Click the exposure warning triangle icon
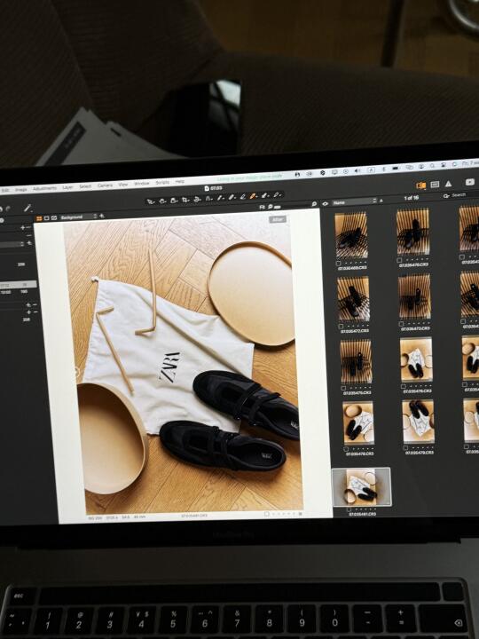Image resolution: width=479 pixels, height=639 pixels. coord(448,184)
